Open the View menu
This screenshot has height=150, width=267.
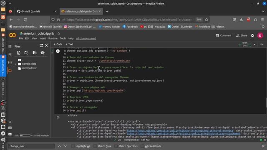tap(34, 38)
